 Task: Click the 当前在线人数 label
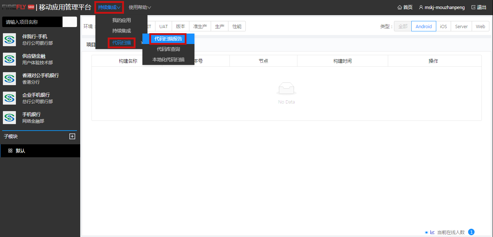451,232
